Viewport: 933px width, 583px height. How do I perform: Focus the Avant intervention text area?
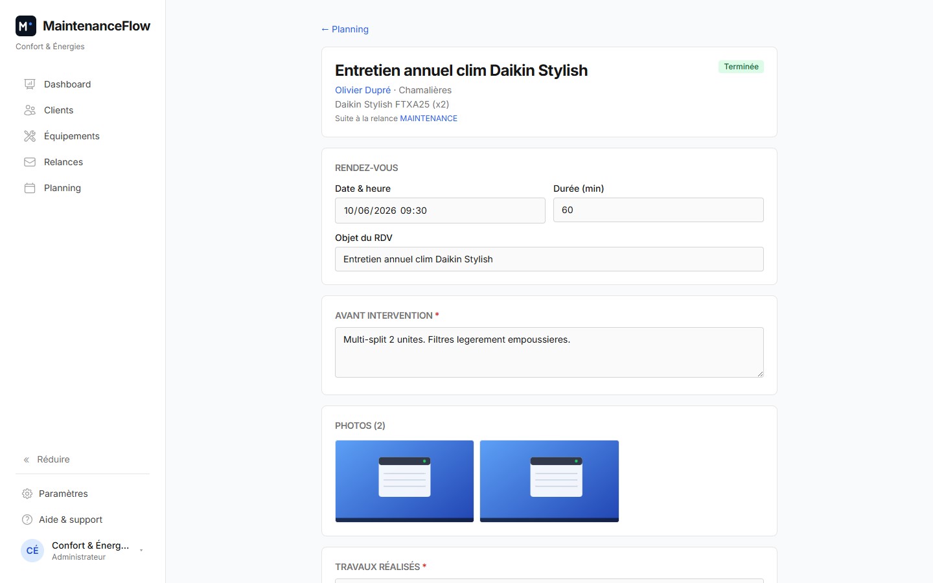pos(549,352)
